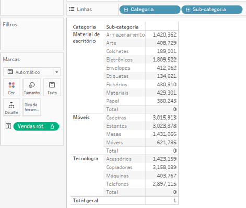The image size is (246, 208).
Task: Click the value 3,023,378 for Estantes
Action: pyautogui.click(x=165, y=126)
